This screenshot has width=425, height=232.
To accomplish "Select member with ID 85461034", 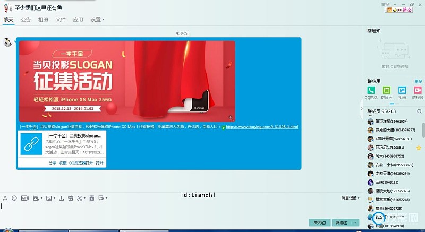I will click(390, 122).
